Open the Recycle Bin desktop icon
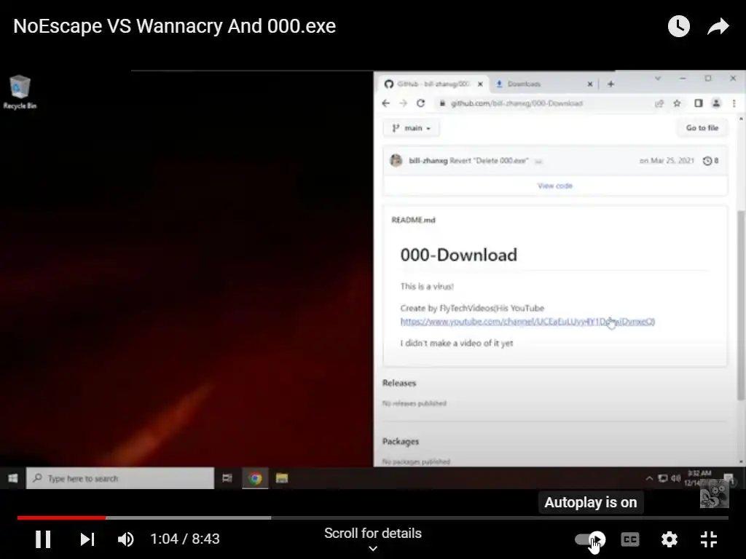Screen dimensions: 746x559 (x=20, y=92)
